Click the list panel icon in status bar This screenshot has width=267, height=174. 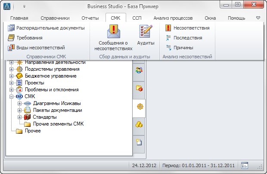click(245, 165)
